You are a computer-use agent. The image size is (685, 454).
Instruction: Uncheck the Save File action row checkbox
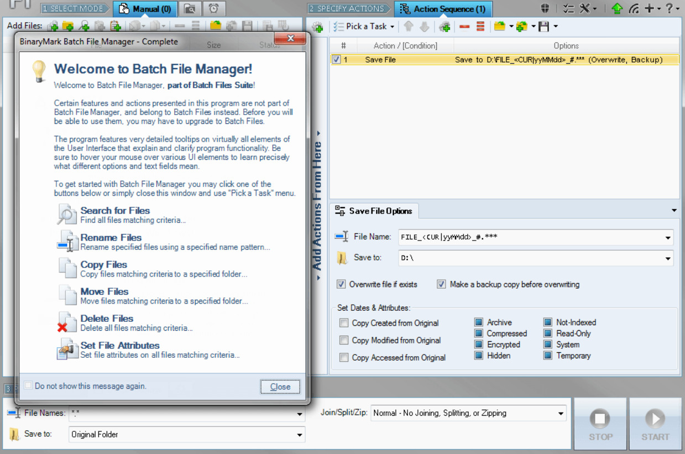coord(336,60)
